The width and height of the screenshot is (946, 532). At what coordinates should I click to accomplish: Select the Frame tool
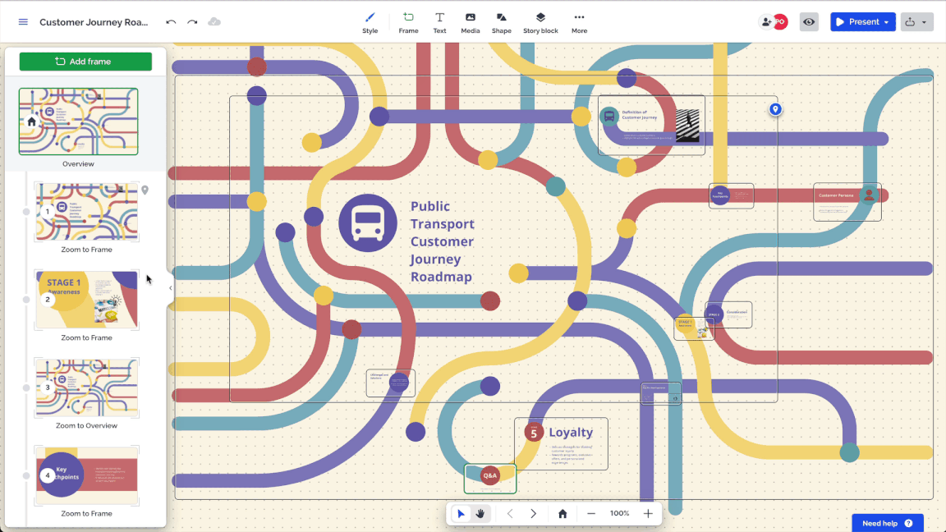pos(408,22)
